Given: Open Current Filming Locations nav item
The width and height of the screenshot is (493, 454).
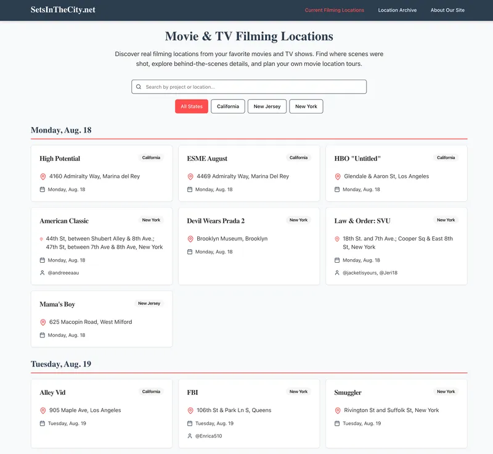Looking at the screenshot, I should point(335,10).
